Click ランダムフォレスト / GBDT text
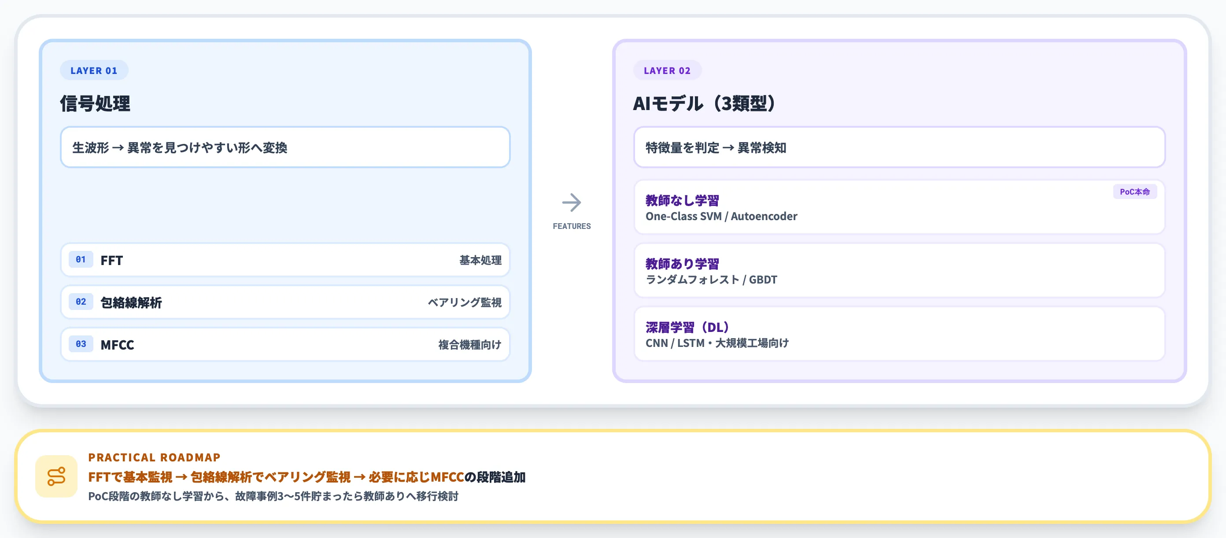Viewport: 1226px width, 538px height. click(711, 280)
